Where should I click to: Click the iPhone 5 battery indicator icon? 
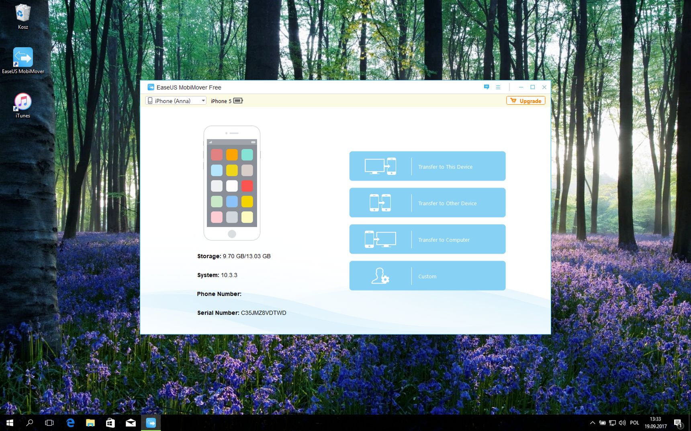click(x=238, y=101)
